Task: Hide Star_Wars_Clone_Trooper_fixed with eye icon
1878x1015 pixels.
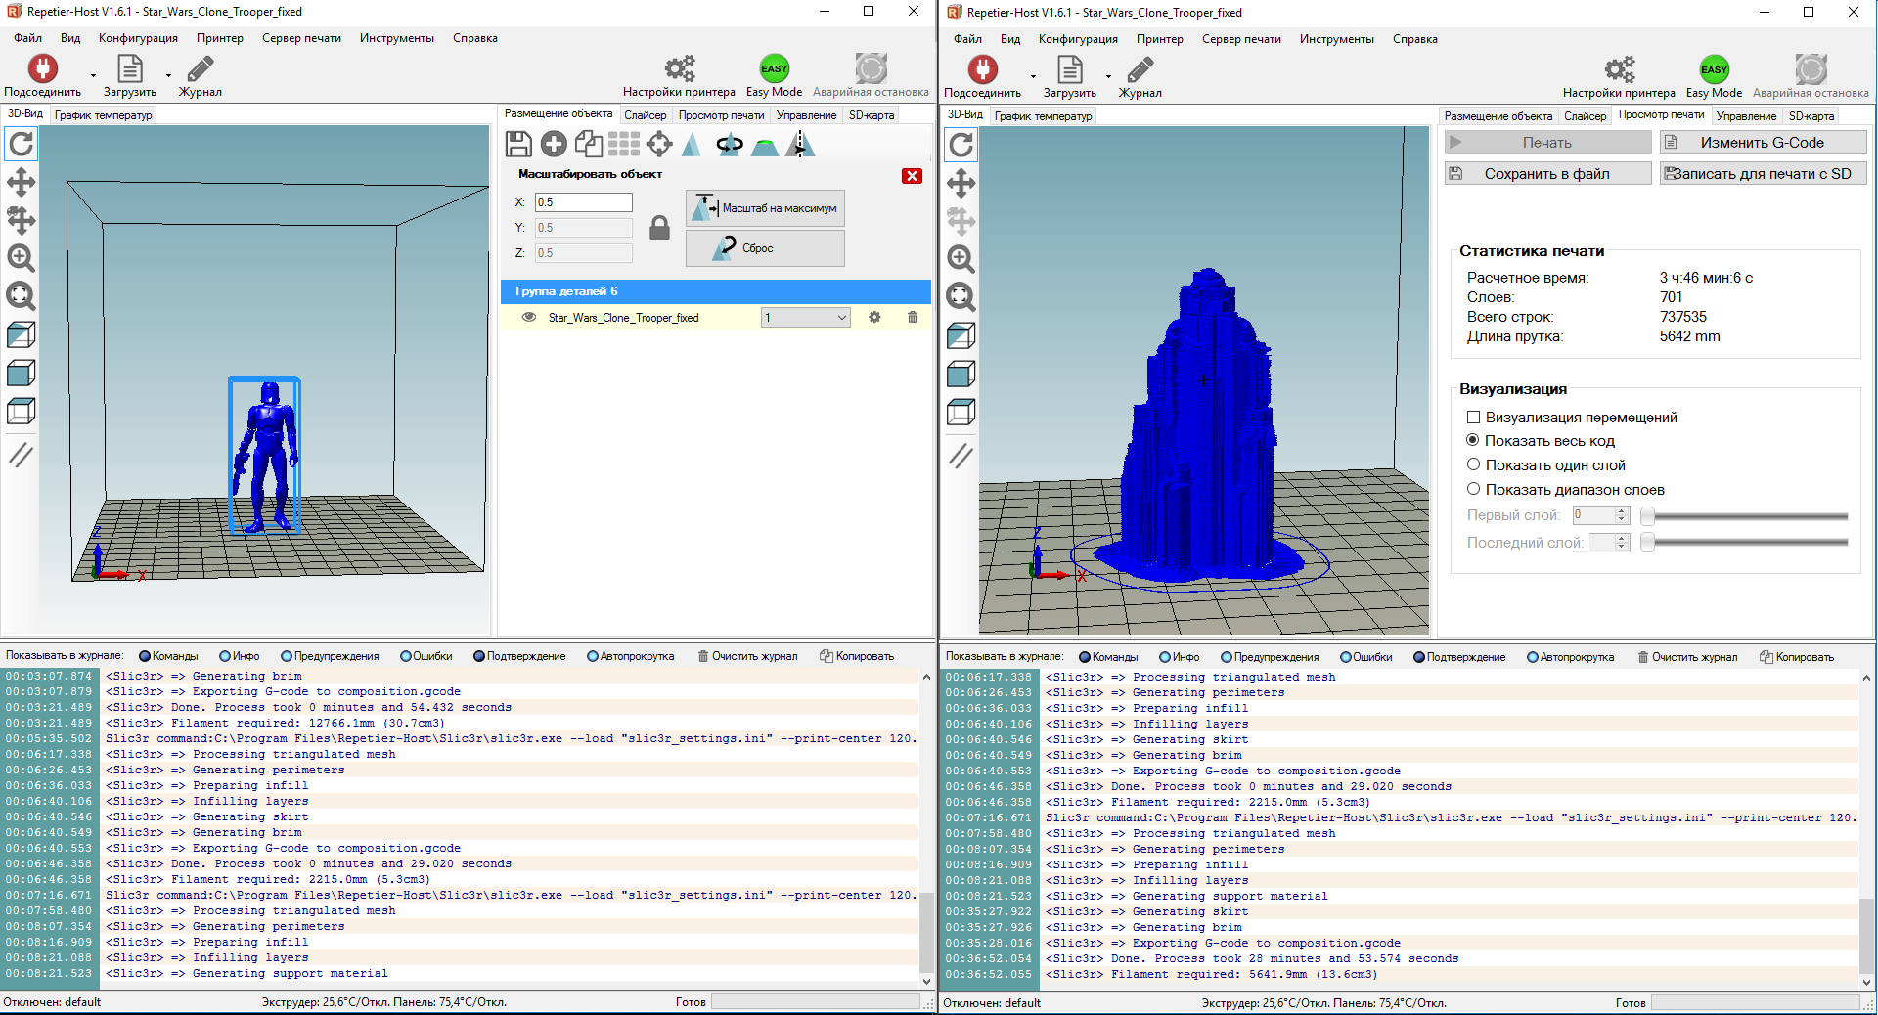Action: (529, 317)
